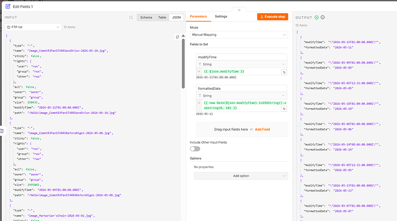The image size is (397, 221).
Task: Click output formattedDate "2026-05-13"
Action: (343, 190)
